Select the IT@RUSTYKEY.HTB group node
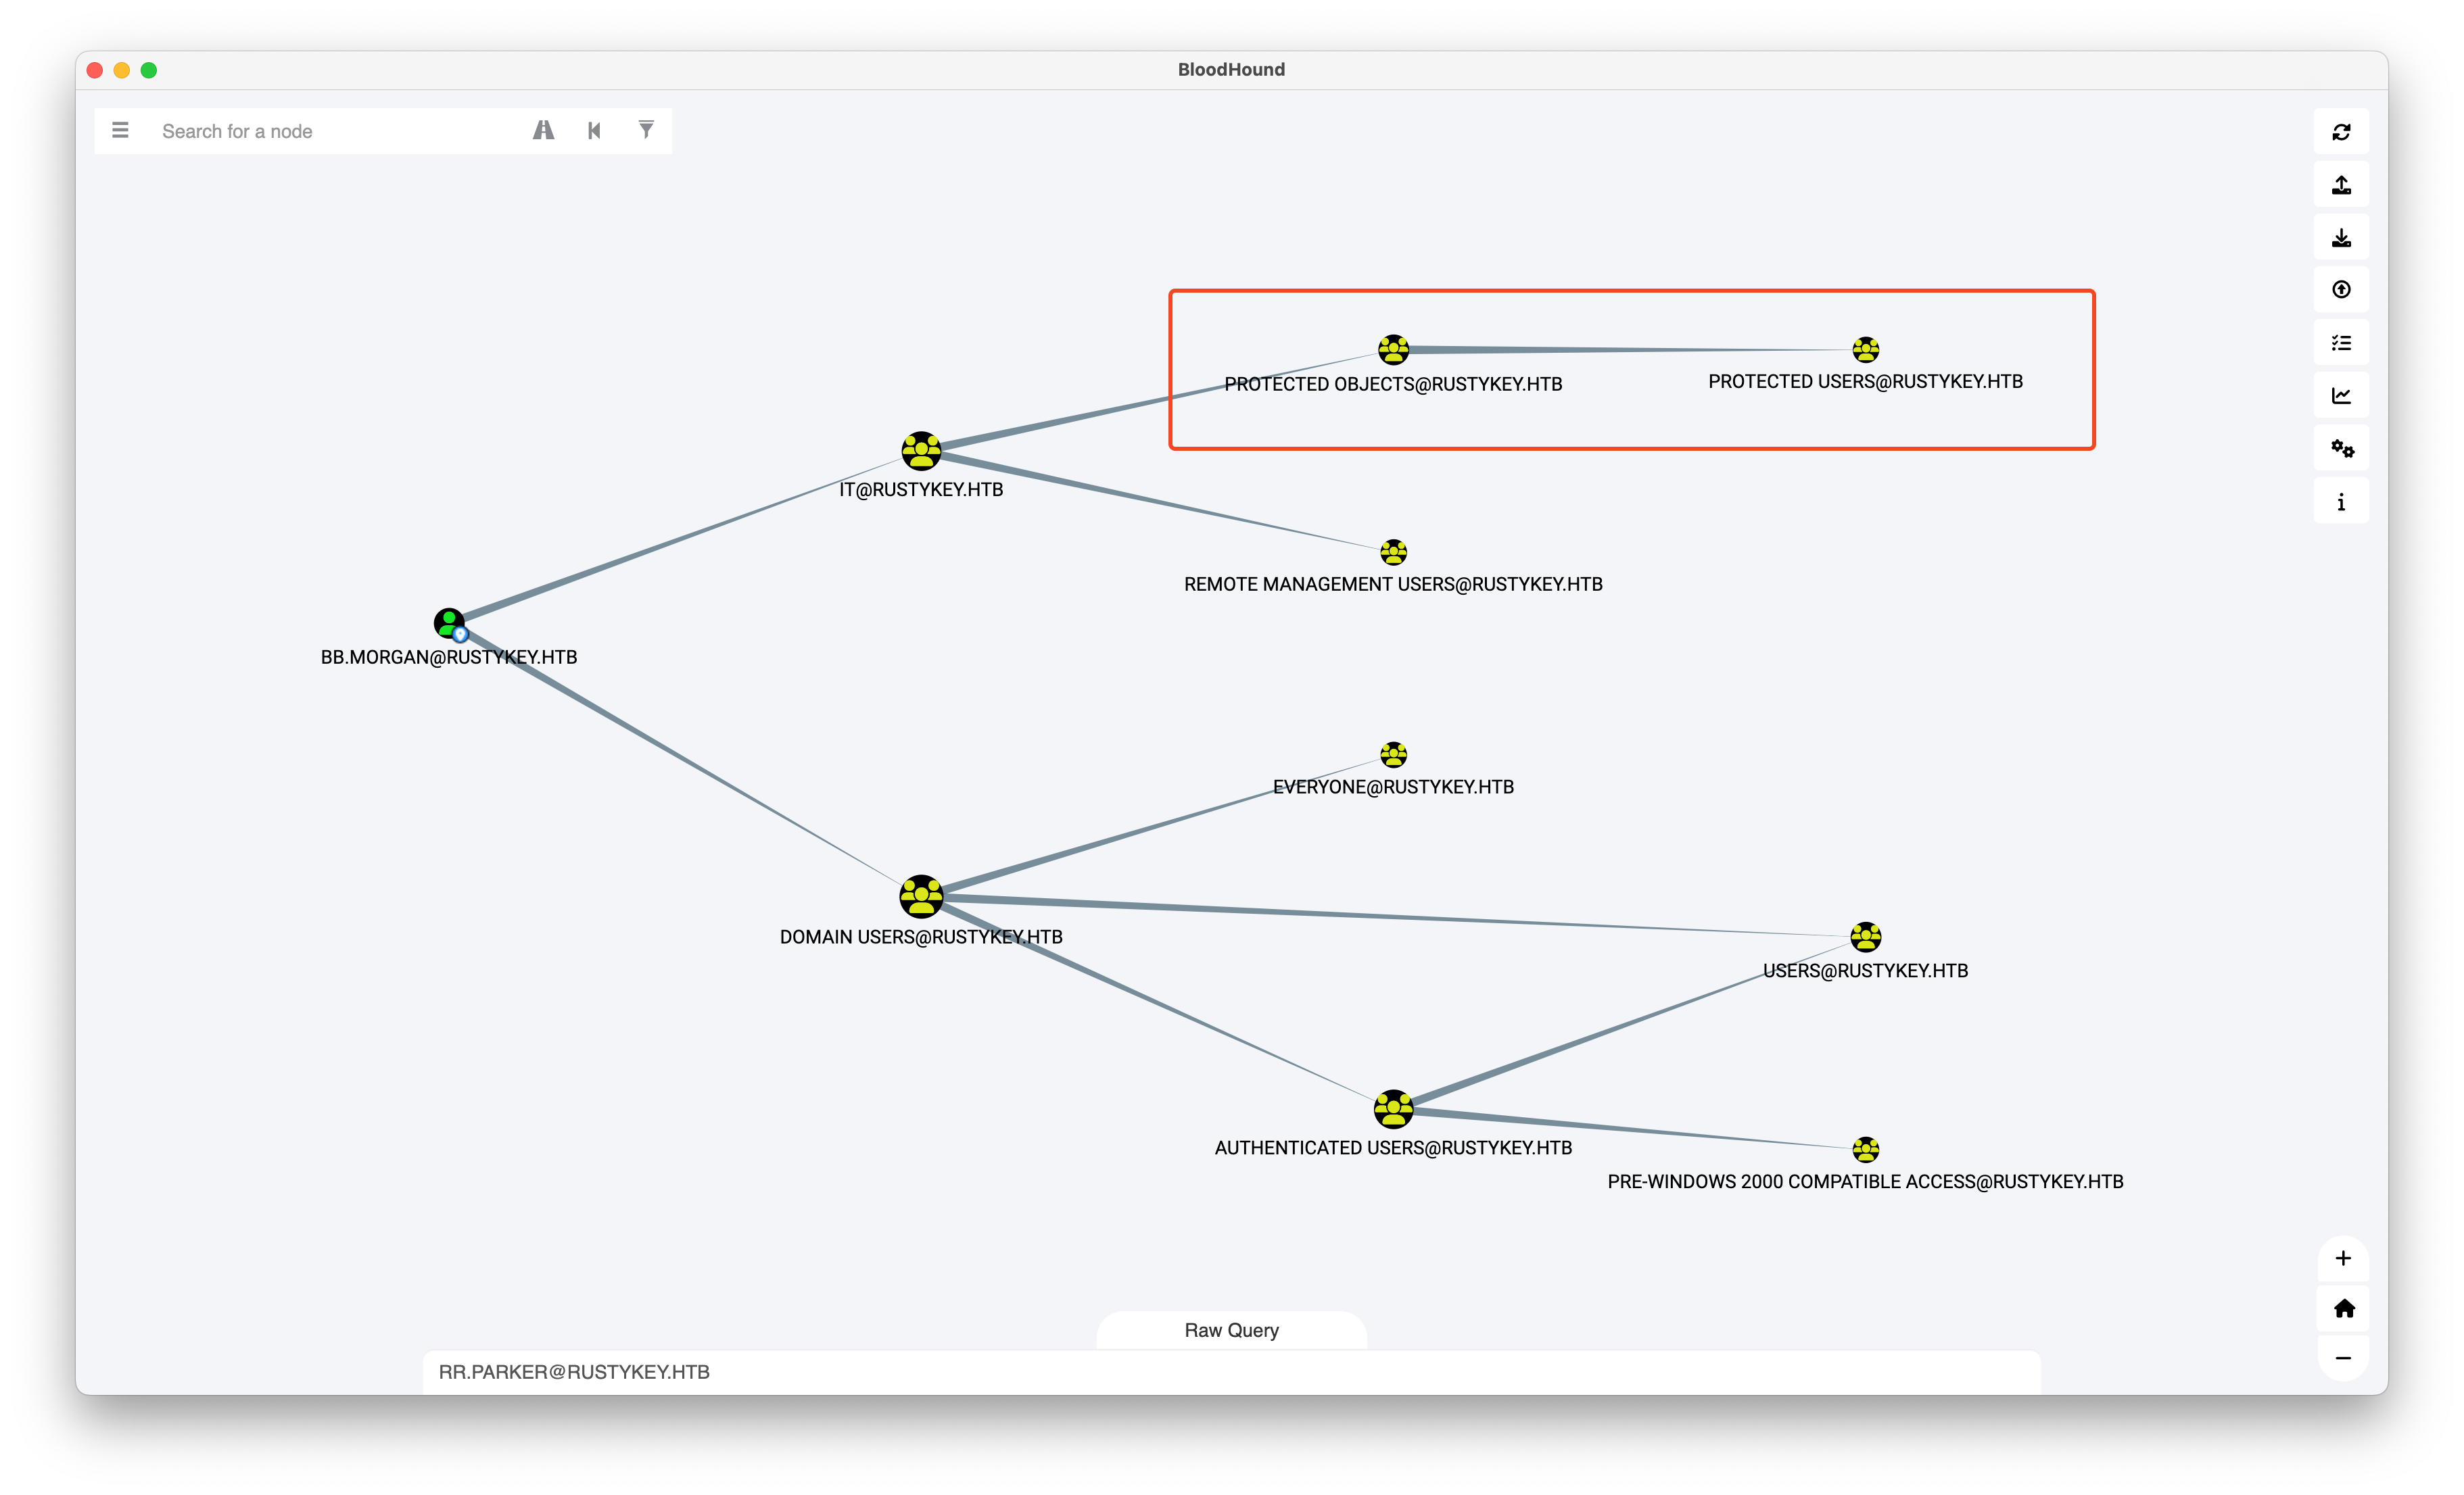This screenshot has width=2464, height=1495. point(921,451)
